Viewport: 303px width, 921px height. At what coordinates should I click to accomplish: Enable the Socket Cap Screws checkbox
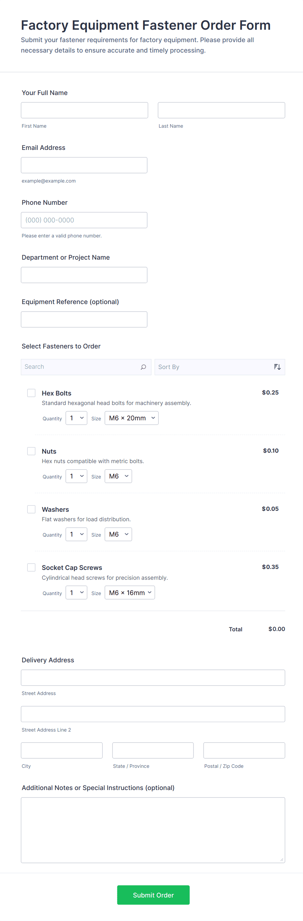point(31,567)
